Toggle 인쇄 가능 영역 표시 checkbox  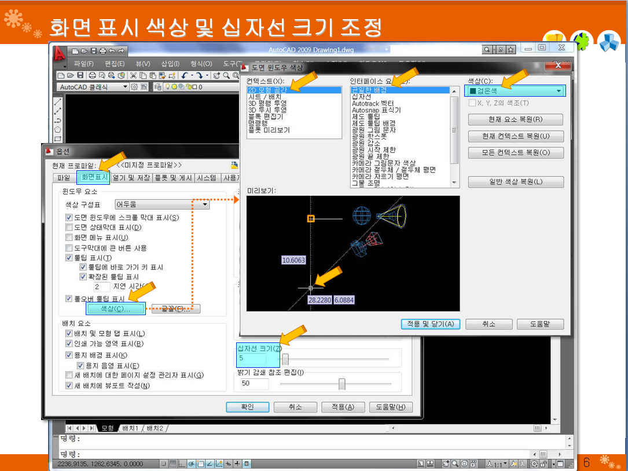[69, 344]
